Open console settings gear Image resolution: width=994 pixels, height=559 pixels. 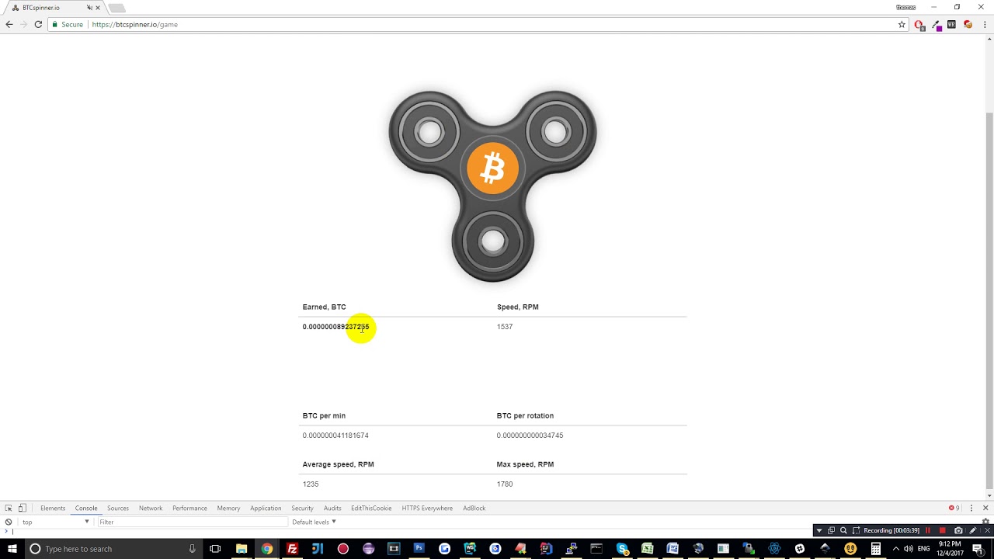[x=985, y=523]
